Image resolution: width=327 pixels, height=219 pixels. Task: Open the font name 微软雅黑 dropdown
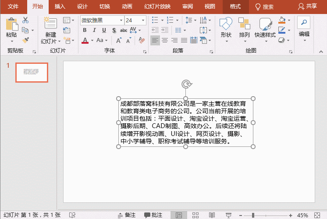pyautogui.click(x=121, y=21)
